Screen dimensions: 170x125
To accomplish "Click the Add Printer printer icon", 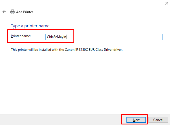I will tap(13, 12).
